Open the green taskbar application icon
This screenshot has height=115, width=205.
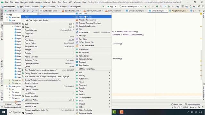point(114,112)
